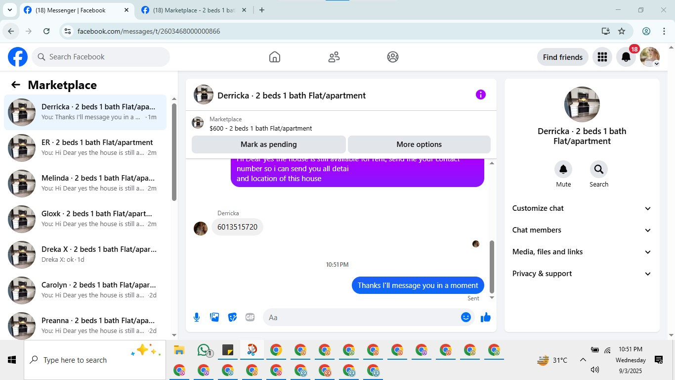Image resolution: width=675 pixels, height=380 pixels.
Task: Open the Facebook menu grid icon
Action: point(602,57)
